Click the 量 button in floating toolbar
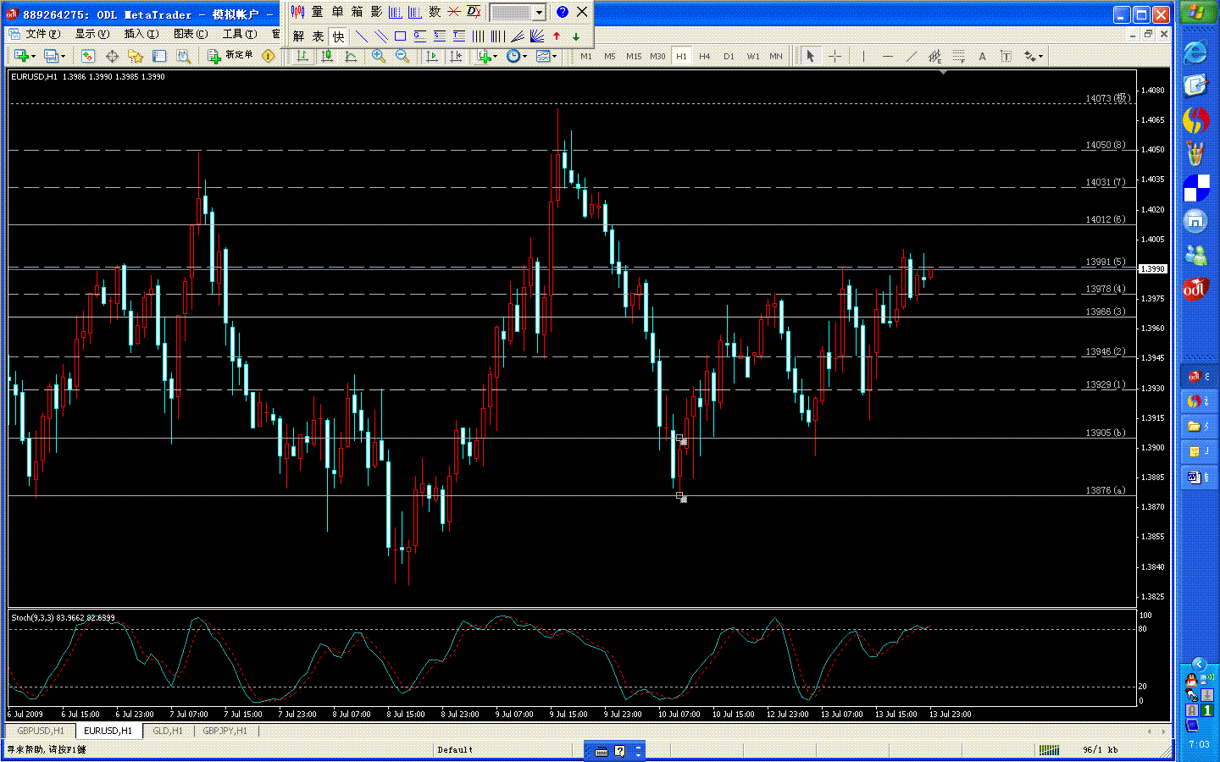Viewport: 1220px width, 762px height. [318, 12]
